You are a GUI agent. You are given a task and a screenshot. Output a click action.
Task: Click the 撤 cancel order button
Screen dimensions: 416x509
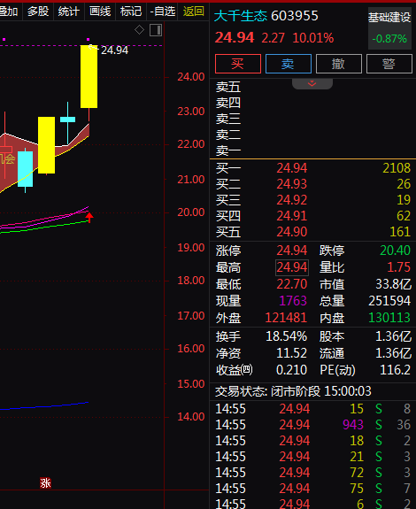pos(339,64)
